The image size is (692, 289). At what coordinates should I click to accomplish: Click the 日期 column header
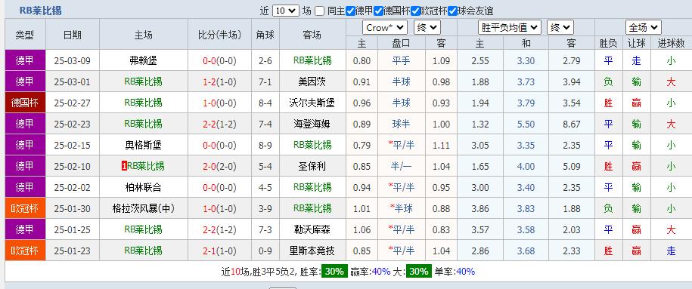click(73, 35)
